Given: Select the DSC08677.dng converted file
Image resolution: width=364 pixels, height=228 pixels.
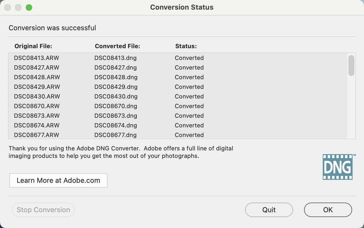Looking at the screenshot, I should tap(116, 135).
